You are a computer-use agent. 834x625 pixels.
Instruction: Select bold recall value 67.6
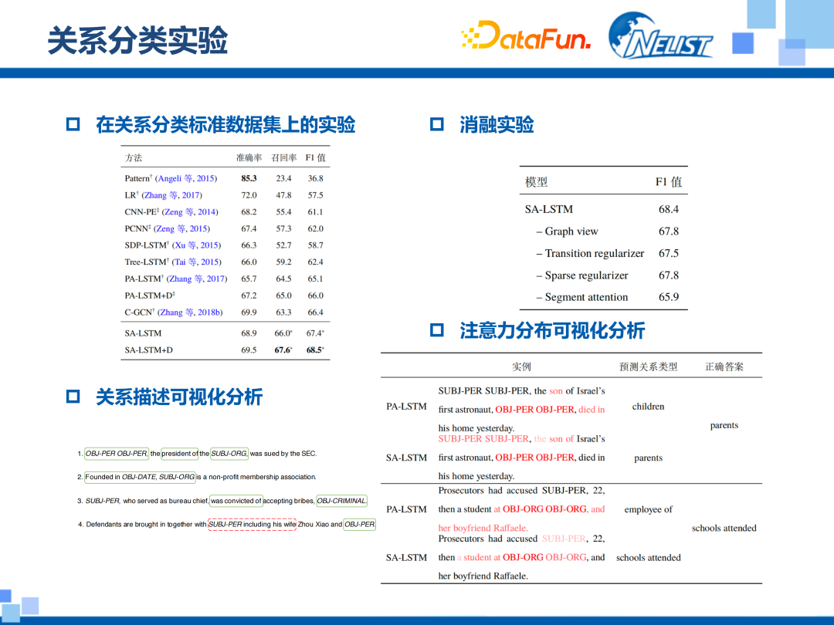[x=283, y=350]
